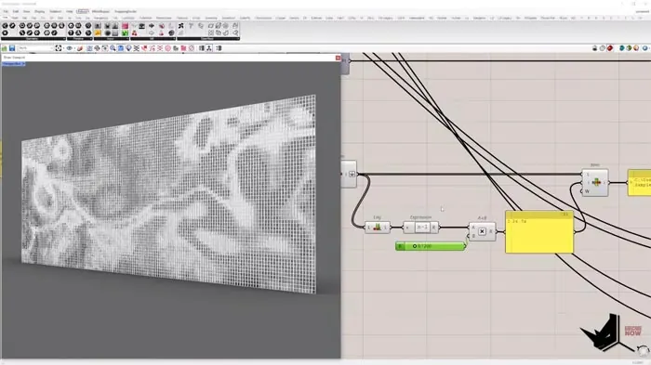Click the Zoom Extents icon in canvas toolbar
Image resolution: width=651 pixels, height=365 pixels.
59,48
